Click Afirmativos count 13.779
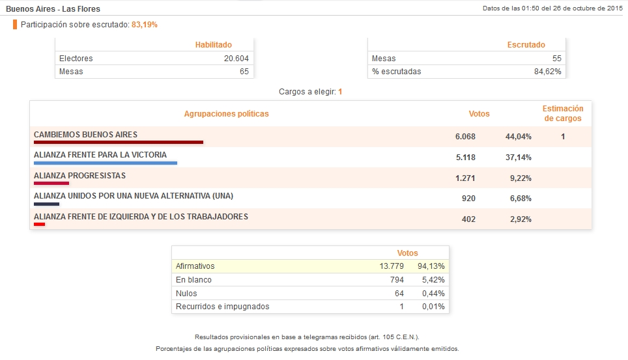The image size is (628, 360). pos(392,266)
